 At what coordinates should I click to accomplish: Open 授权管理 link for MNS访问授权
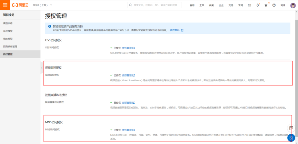[127, 130]
